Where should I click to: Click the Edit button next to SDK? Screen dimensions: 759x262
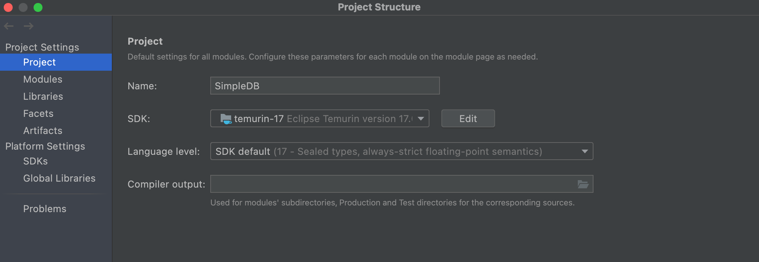click(x=468, y=118)
